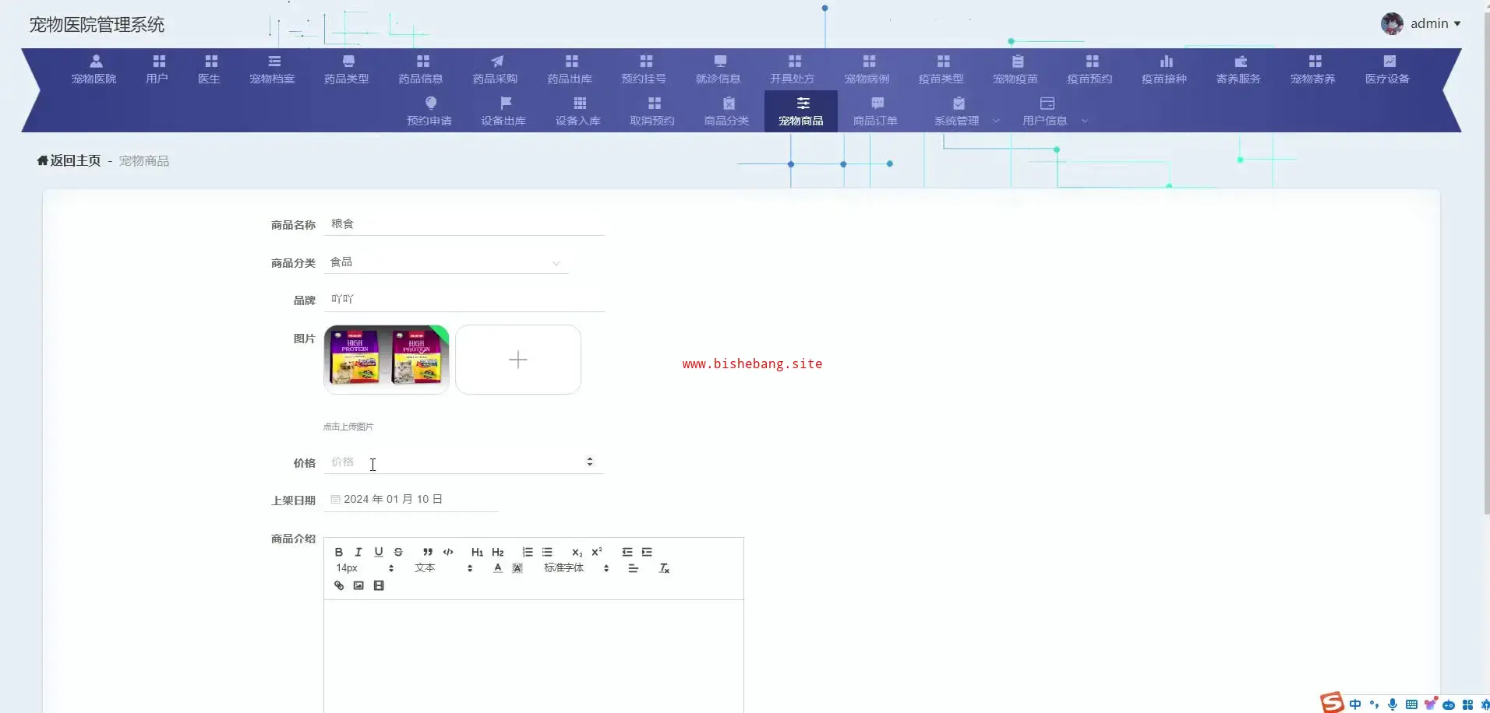This screenshot has height=713, width=1490.
Task: Select the uploaded pet food image thumbnail
Action: tap(387, 360)
